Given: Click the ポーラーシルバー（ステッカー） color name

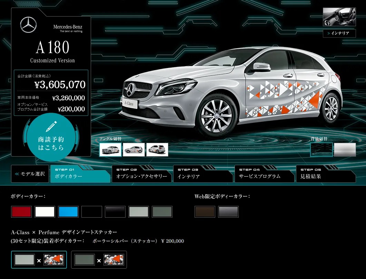Looking at the screenshot, I should [x=125, y=241].
